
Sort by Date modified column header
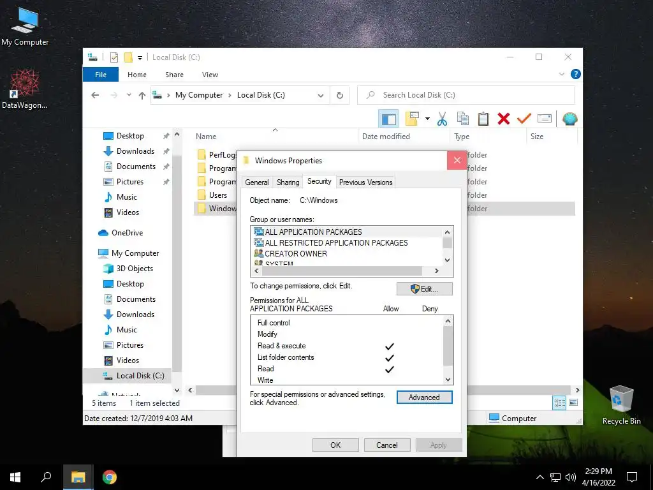pos(386,137)
